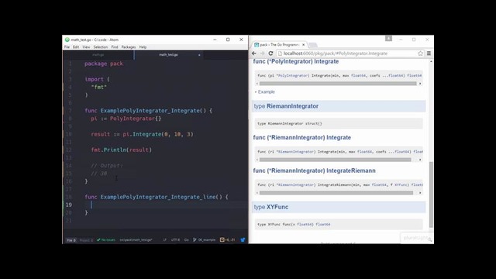Click the Chrome profile icon above tabs
The height and width of the screenshot is (279, 496).
point(388,38)
